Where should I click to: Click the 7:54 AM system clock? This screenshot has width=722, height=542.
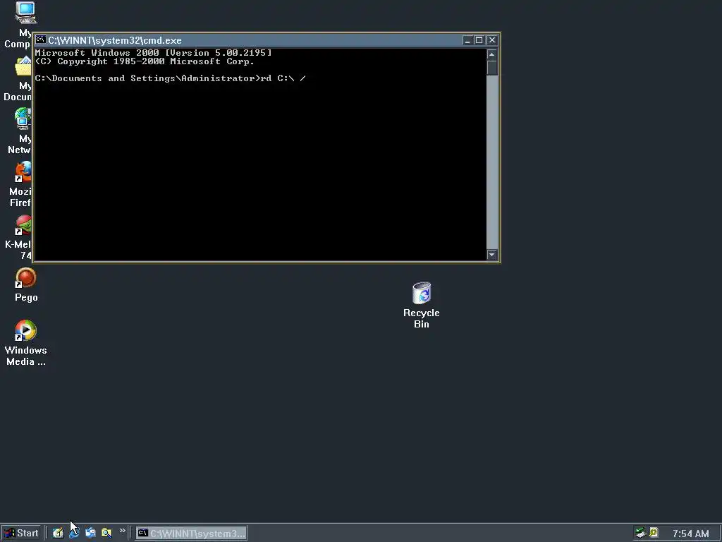click(x=691, y=534)
